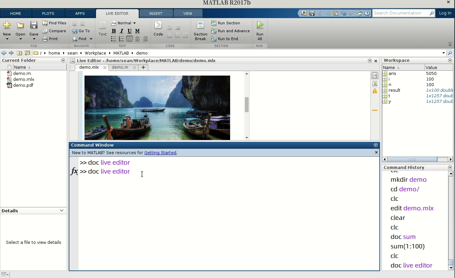The image size is (455, 278).
Task: Click the New Shortcut icon in quick access toolbar
Action: (304, 13)
